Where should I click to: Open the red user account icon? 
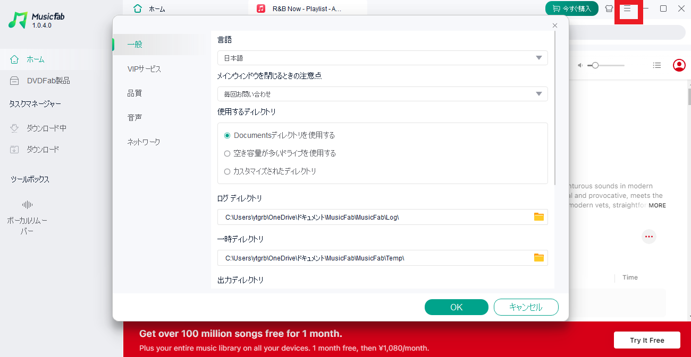tap(679, 65)
